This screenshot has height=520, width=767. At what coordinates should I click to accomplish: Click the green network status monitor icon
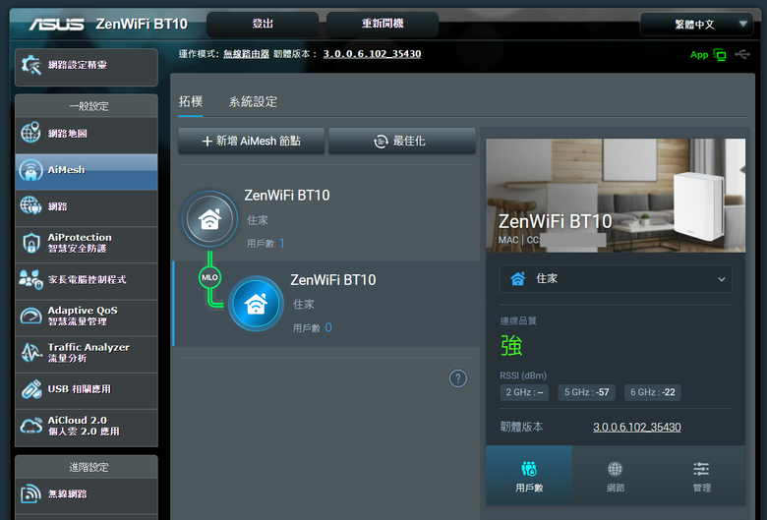(x=720, y=55)
